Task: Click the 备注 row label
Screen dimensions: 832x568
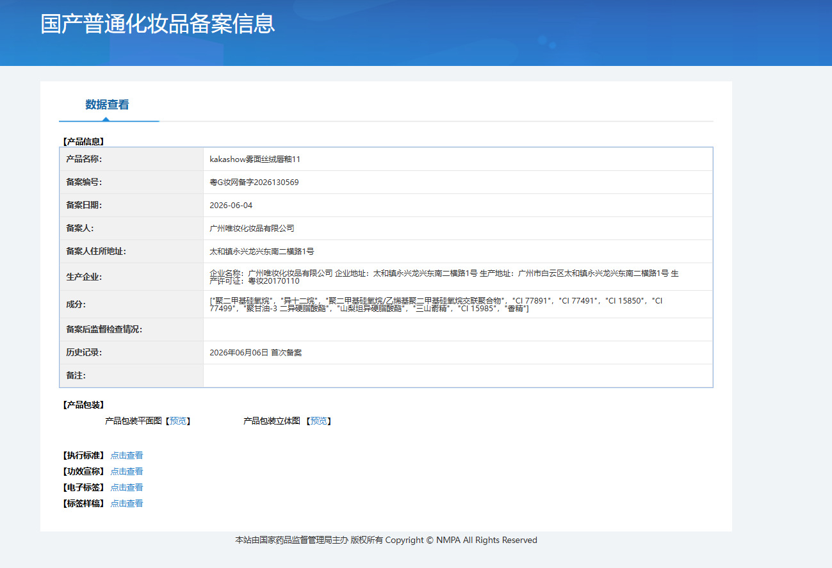Action: coord(76,376)
